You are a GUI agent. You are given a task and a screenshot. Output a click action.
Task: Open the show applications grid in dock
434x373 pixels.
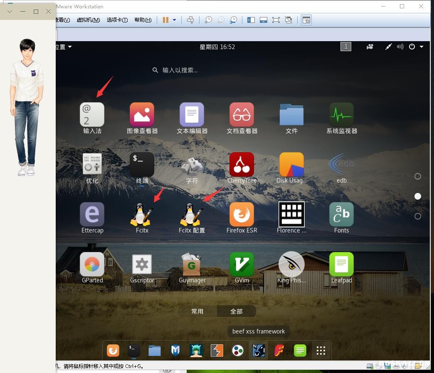tap(321, 351)
